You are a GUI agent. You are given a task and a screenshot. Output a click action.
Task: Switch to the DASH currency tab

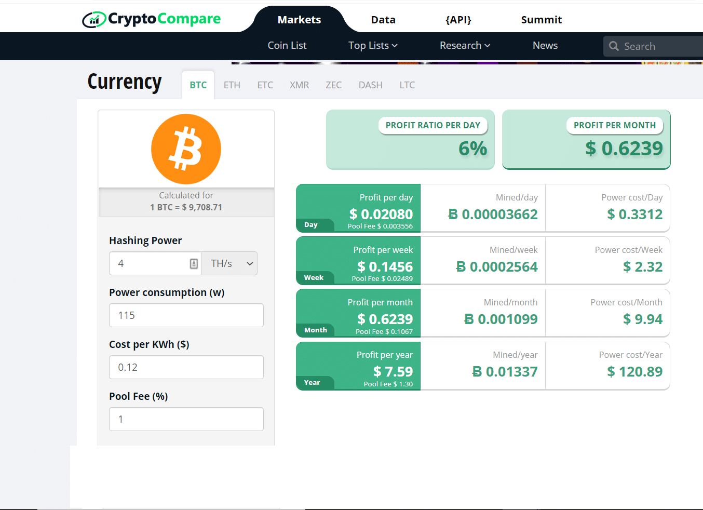coord(370,85)
